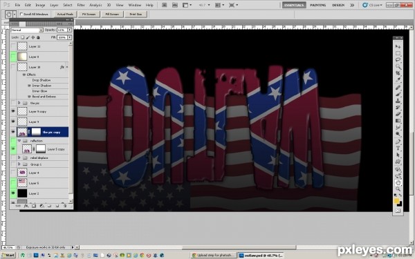This screenshot has width=415, height=259.
Task: Select the Eraser tool
Action: [x=398, y=114]
